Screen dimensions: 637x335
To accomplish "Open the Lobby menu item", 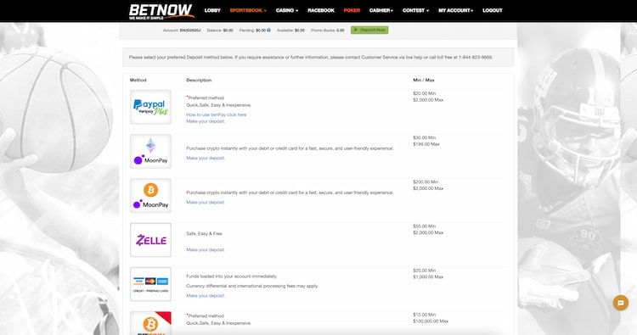I will [212, 10].
